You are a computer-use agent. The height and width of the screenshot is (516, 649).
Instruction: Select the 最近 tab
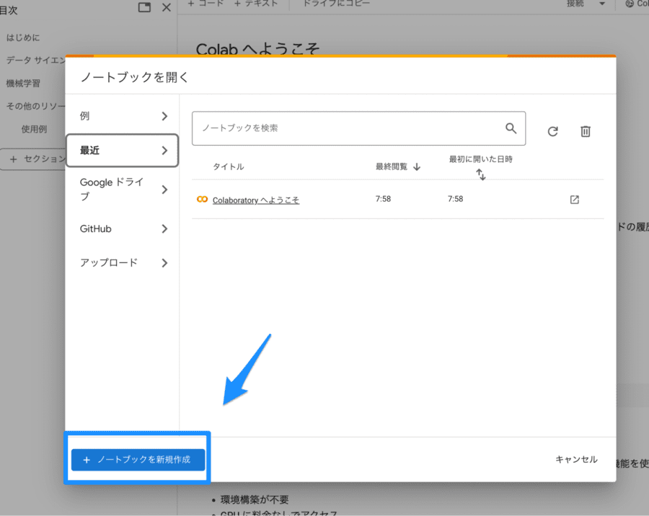click(x=122, y=150)
